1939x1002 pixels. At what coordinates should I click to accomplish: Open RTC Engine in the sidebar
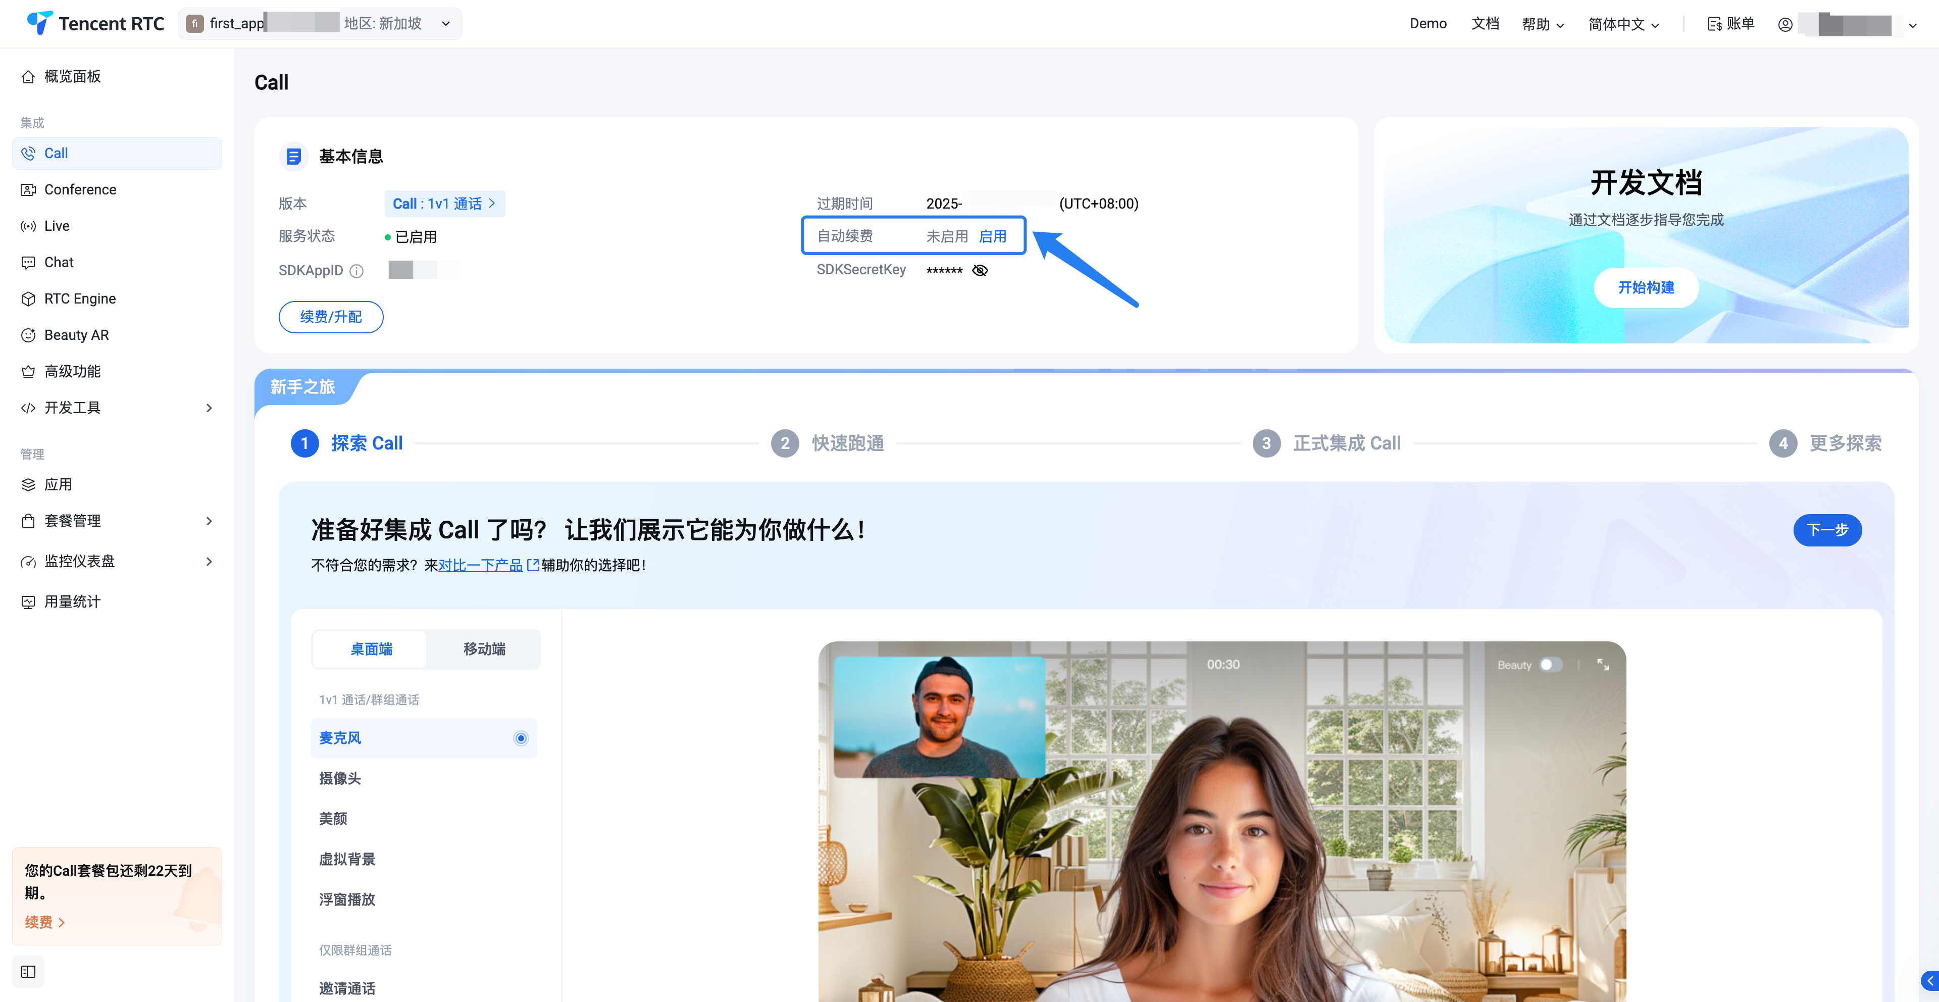click(x=80, y=299)
